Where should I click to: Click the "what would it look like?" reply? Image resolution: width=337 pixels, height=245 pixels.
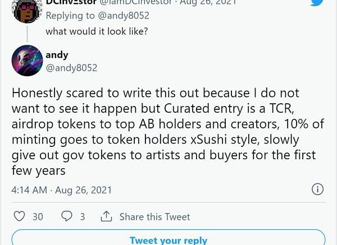coord(97,31)
